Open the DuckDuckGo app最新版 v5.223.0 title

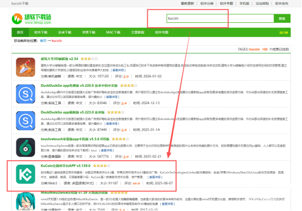click(73, 112)
